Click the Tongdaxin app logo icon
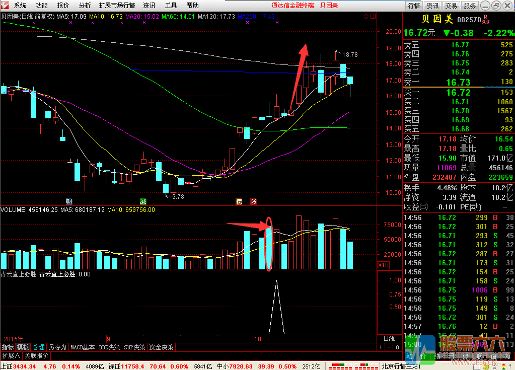The width and height of the screenshot is (515, 370). coord(5,5)
